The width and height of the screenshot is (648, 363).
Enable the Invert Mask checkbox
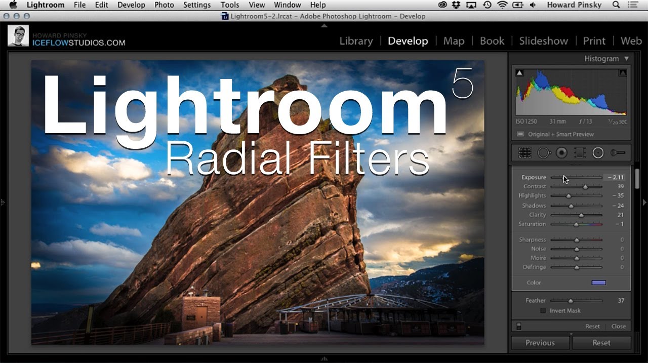543,310
